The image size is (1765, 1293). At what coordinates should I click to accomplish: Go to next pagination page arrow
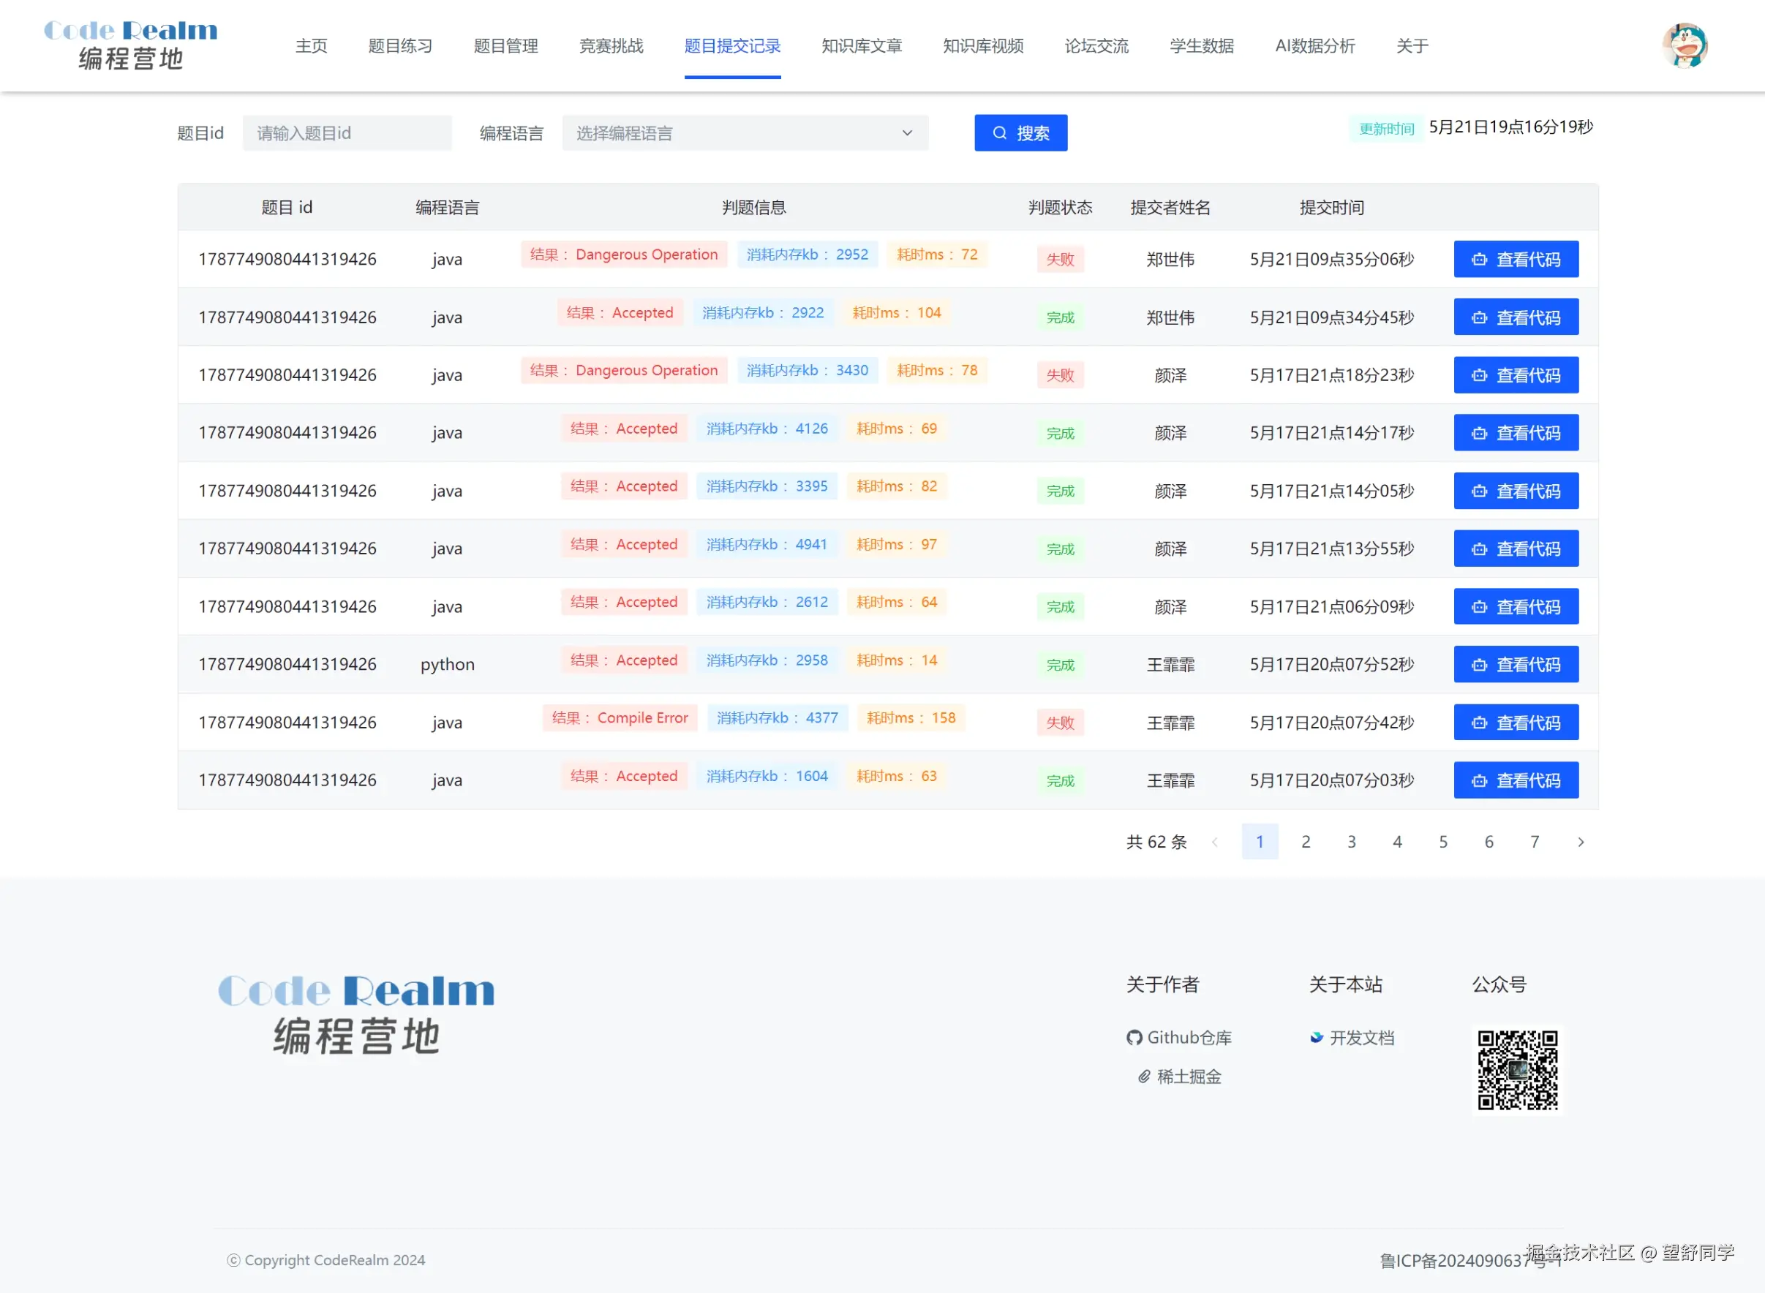click(1580, 841)
